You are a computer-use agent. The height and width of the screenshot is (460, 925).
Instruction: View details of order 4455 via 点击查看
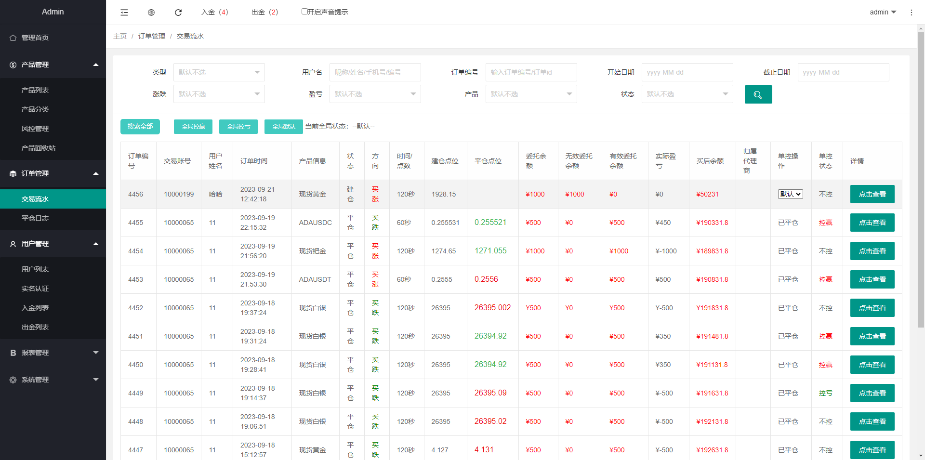pyautogui.click(x=872, y=222)
